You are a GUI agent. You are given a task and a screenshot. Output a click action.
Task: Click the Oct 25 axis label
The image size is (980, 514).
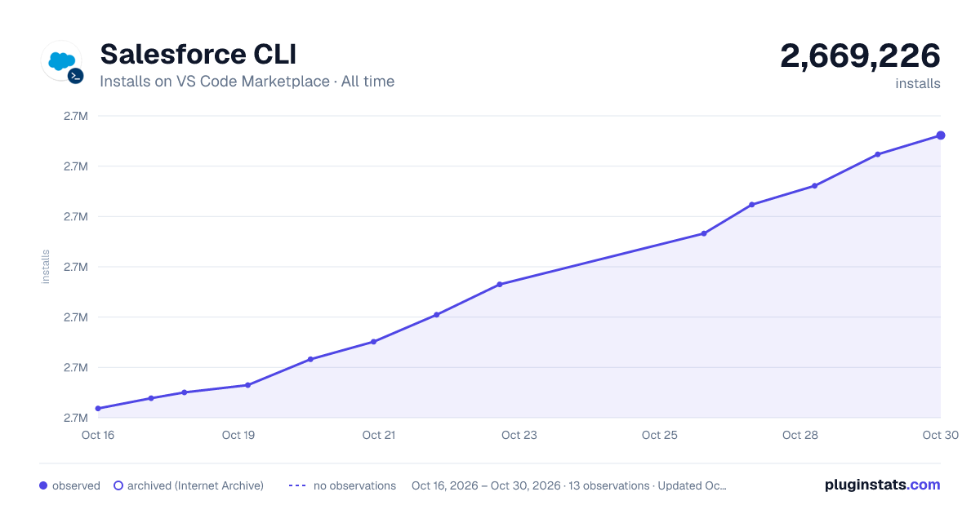(660, 435)
